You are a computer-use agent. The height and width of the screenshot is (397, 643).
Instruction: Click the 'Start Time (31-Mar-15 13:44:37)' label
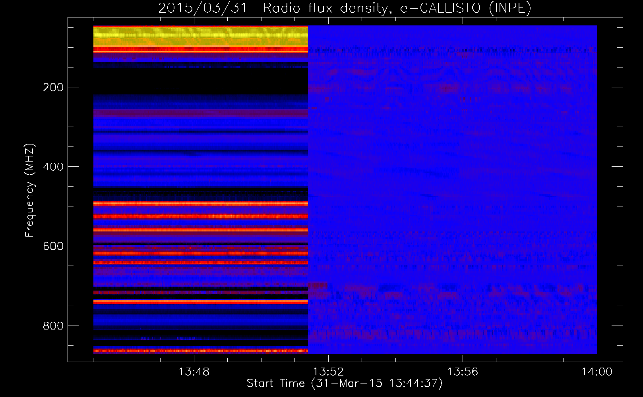pos(345,384)
